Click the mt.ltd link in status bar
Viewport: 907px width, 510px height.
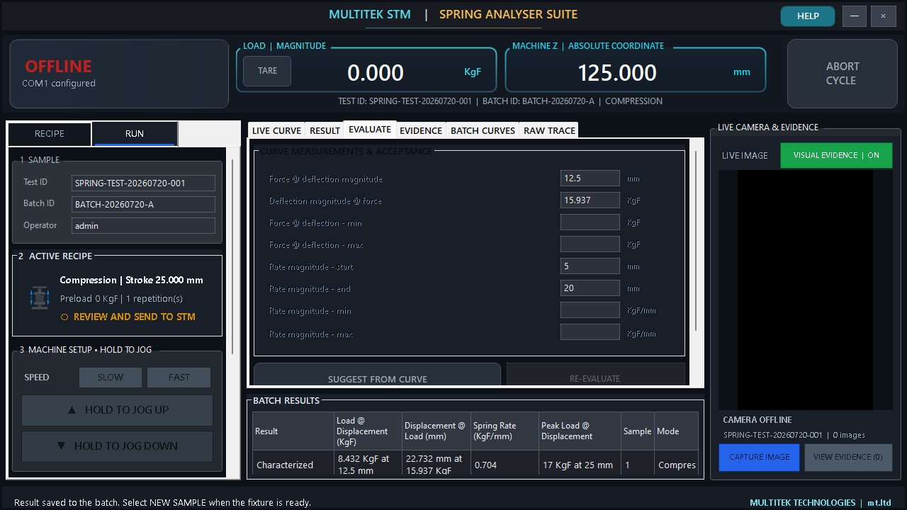click(879, 502)
